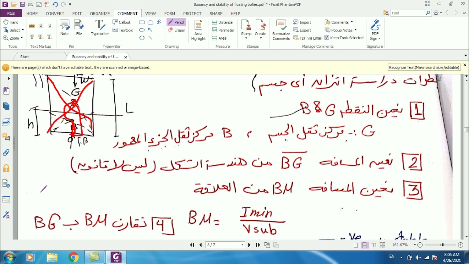The height and width of the screenshot is (264, 469).
Task: Choose the Oval drawing shape
Action: (142, 30)
